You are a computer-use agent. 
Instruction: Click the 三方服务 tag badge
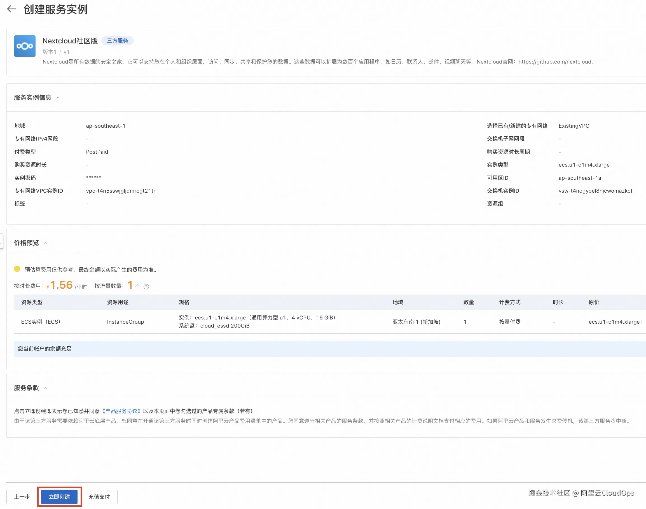[x=117, y=41]
